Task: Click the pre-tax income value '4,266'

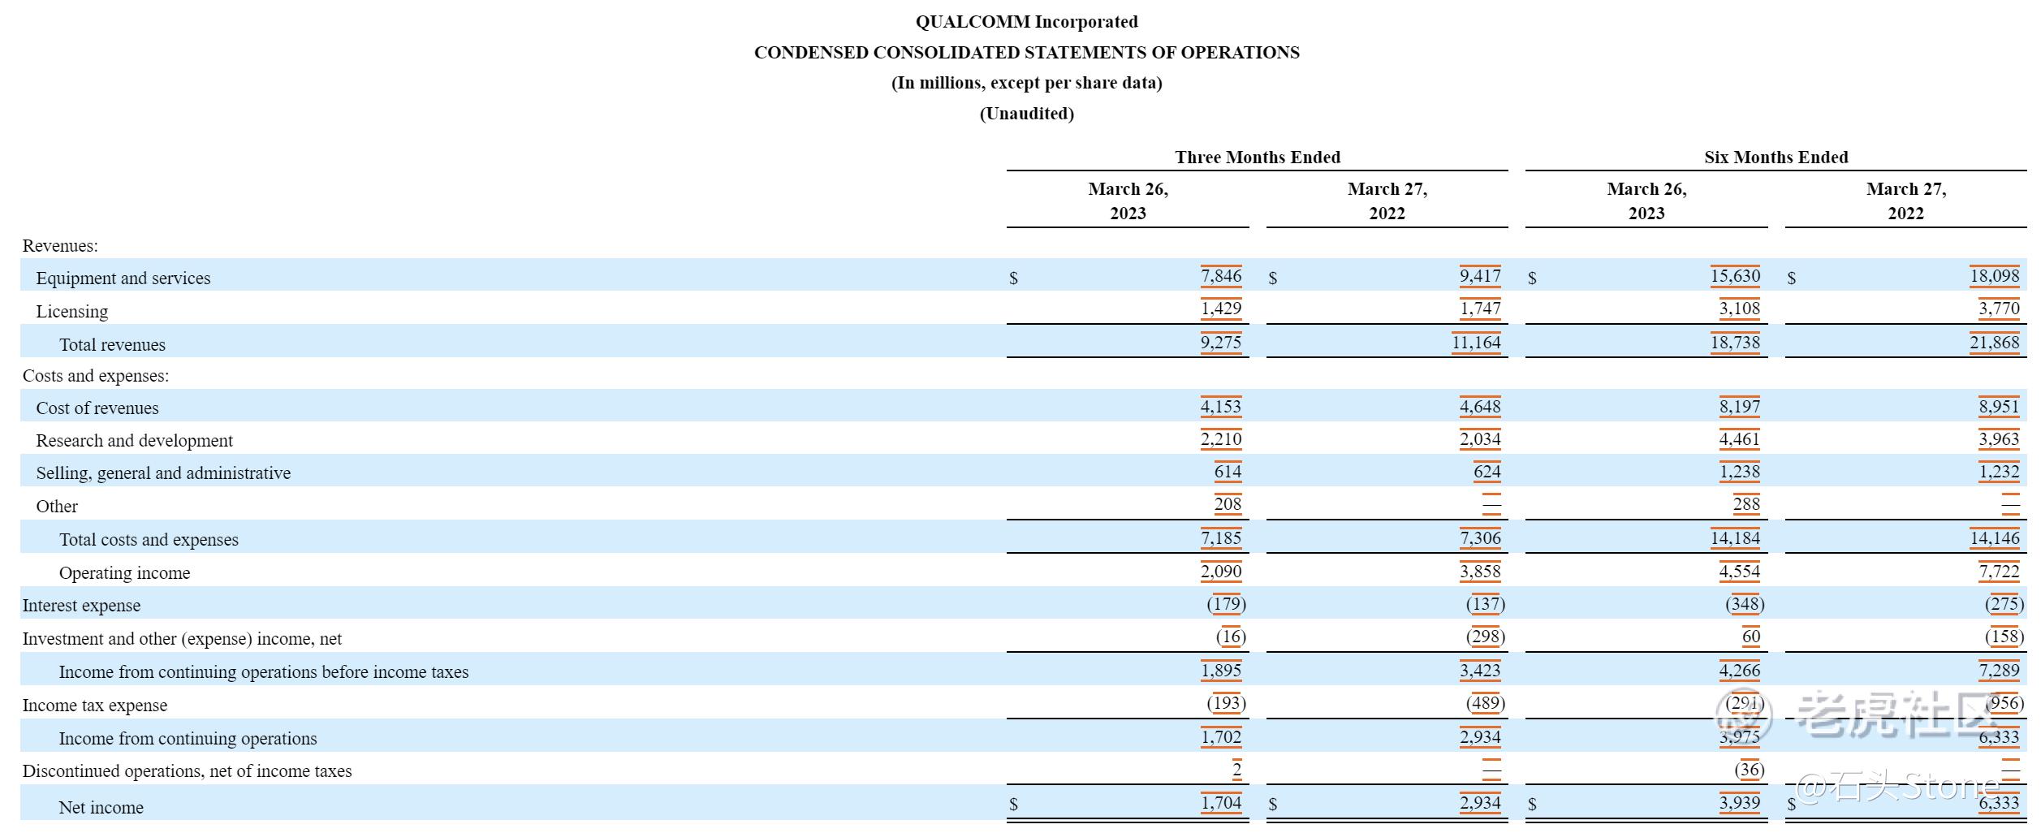Action: (x=1739, y=671)
